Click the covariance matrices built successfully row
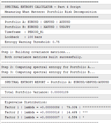This screenshot has height=124, width=111. (56, 57)
